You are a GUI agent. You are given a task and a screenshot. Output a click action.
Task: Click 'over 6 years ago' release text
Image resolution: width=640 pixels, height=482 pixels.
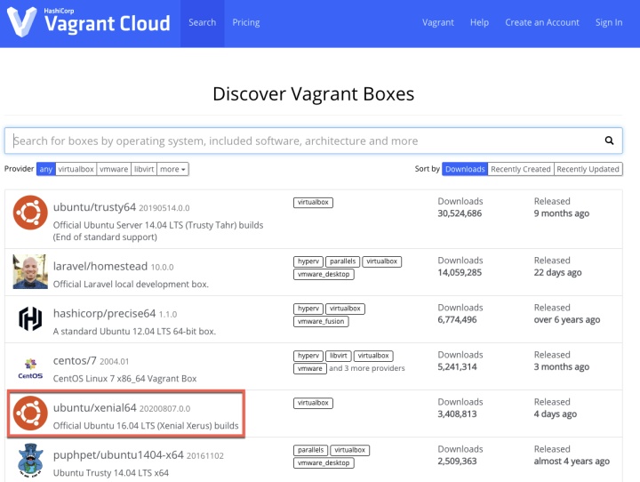(567, 319)
